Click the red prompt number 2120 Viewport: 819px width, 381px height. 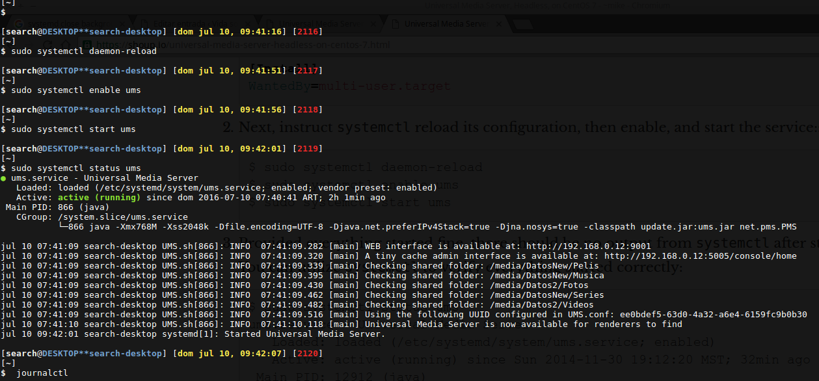(308, 353)
